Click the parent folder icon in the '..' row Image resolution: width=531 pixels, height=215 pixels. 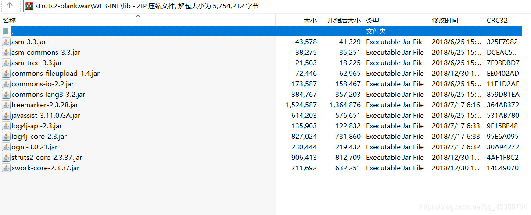pyautogui.click(x=6, y=32)
